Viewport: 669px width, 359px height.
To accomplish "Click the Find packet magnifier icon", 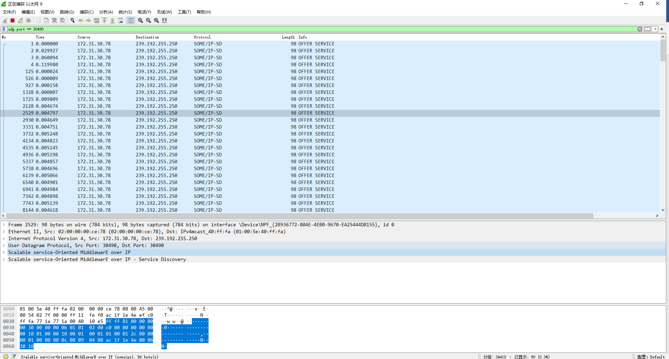I will (73, 20).
